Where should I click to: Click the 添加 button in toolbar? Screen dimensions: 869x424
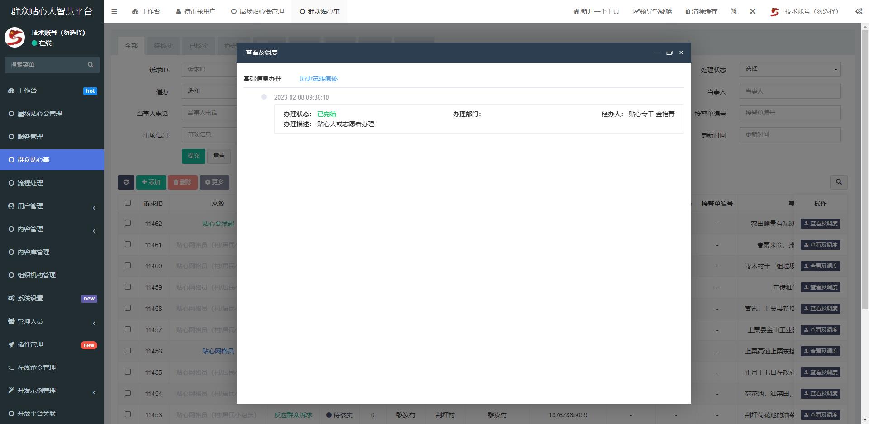click(151, 182)
